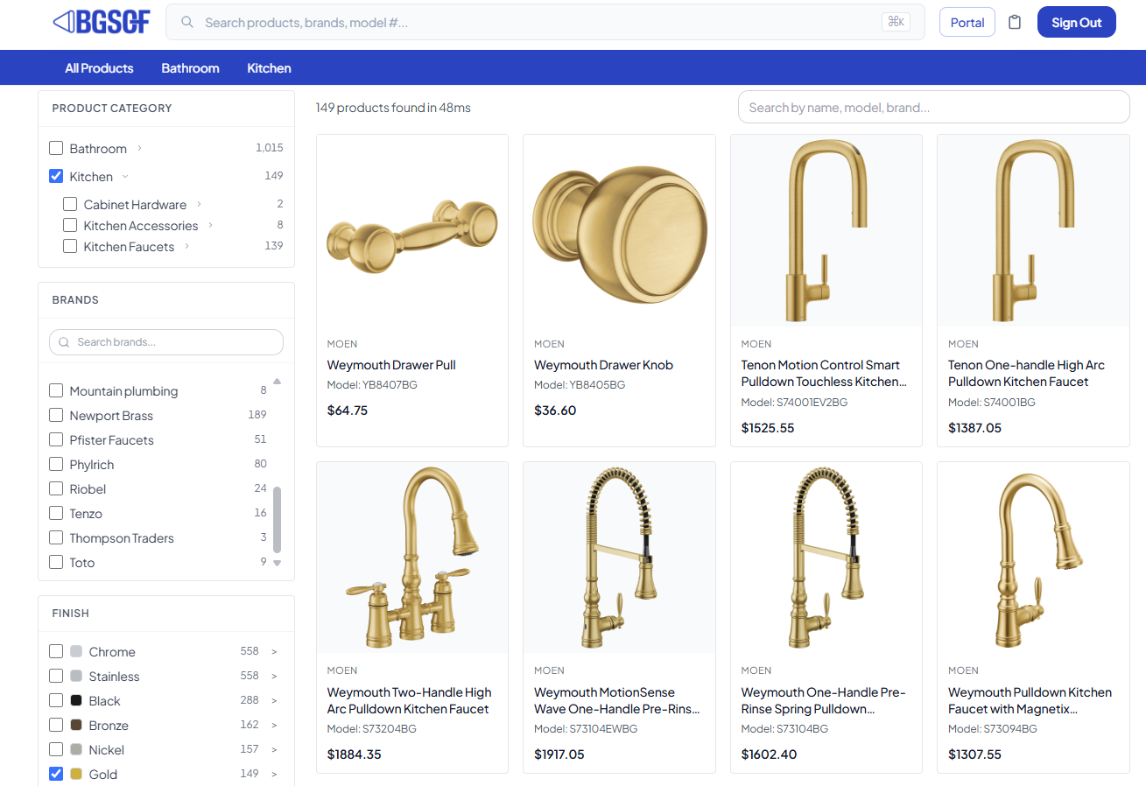Screen dimensions: 1146x786
Task: Expand the Stainless finish arrow
Action: tap(274, 676)
